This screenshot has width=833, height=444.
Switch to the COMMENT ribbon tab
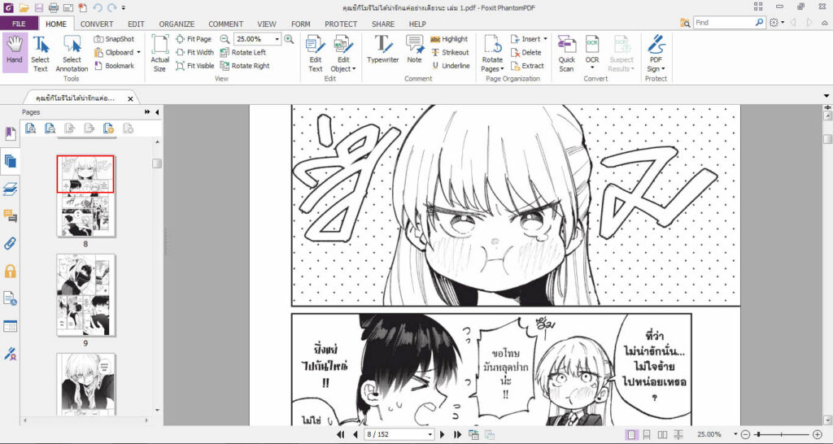click(x=226, y=24)
